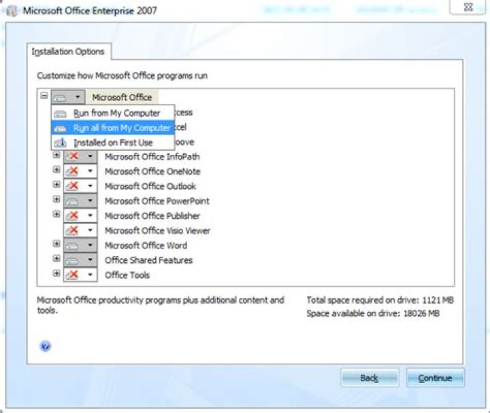Click drive icon in Run from My Computer
Viewport: 490px width, 413px height.
(x=61, y=113)
